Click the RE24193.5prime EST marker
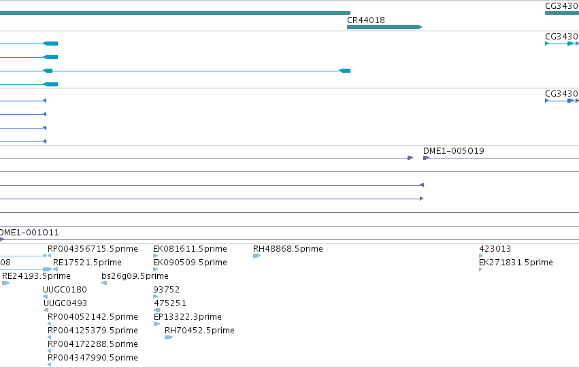Viewport: 579px width, 368px height. 5,283
